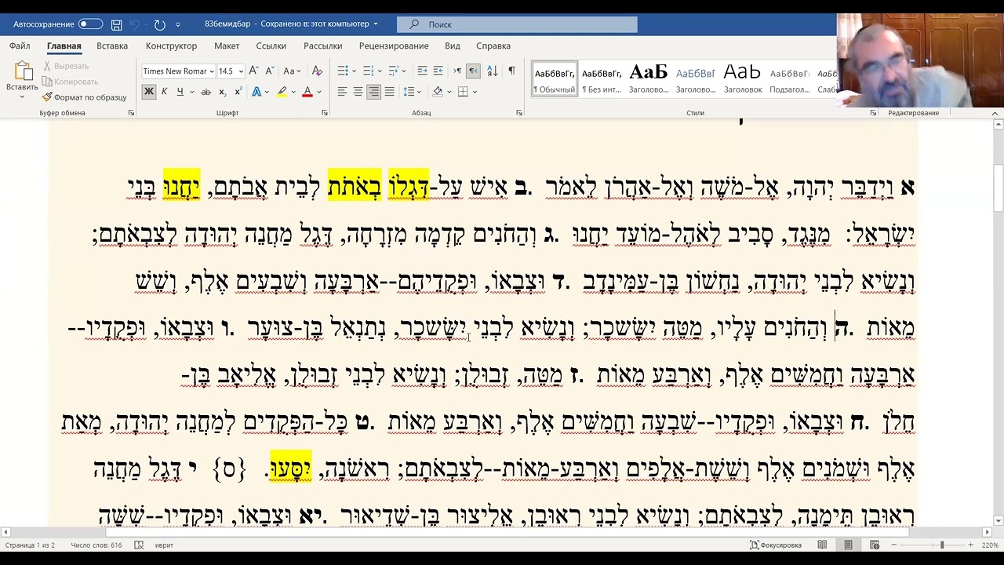
Task: Switch to read mode view icon
Action: 822,545
